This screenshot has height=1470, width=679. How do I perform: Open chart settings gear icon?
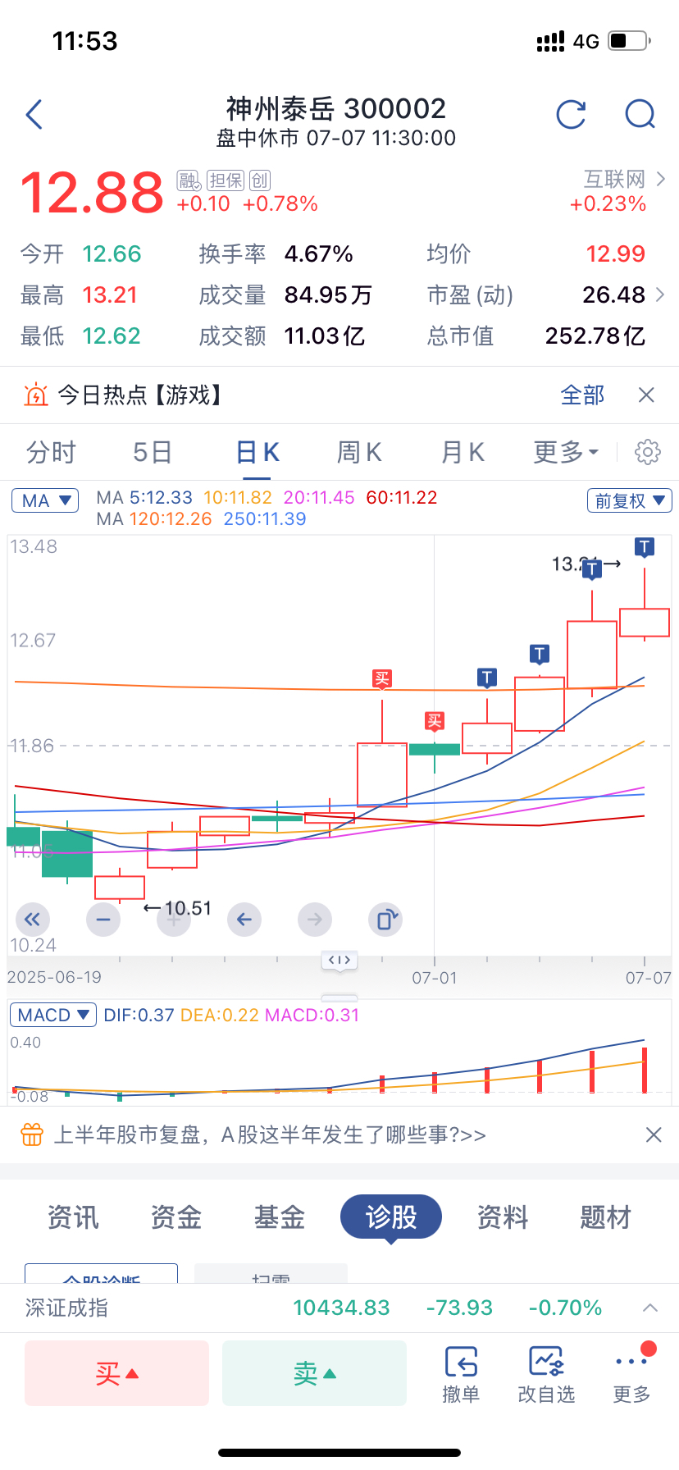(x=648, y=452)
